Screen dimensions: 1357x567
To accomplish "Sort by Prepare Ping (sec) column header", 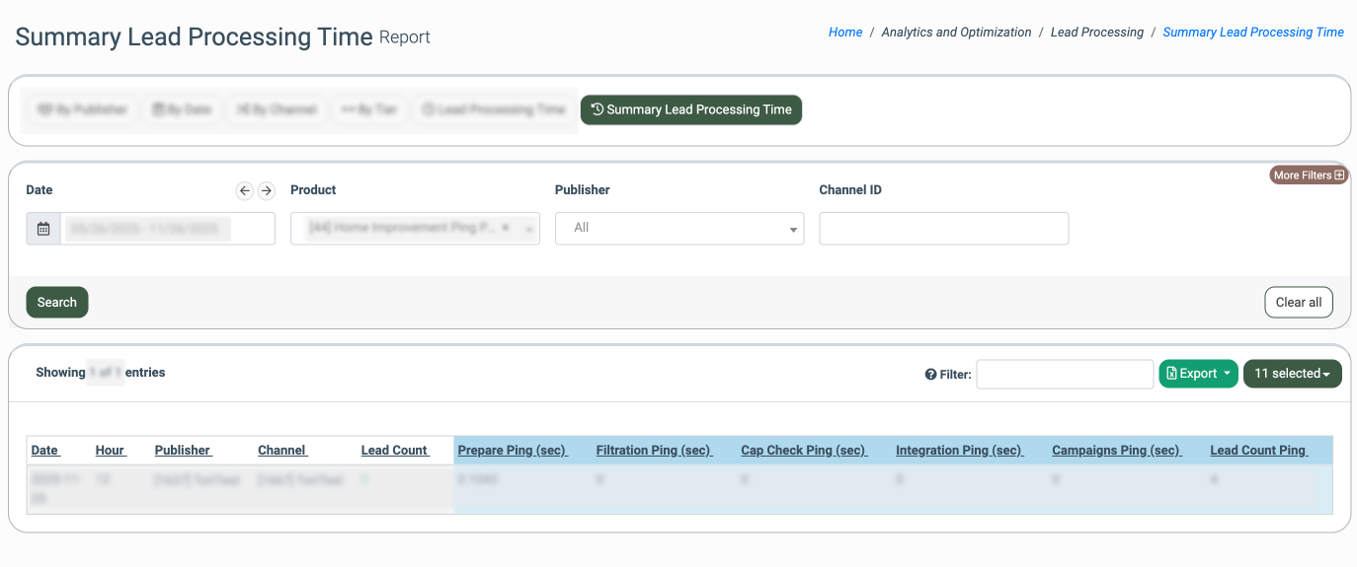I will [x=512, y=451].
